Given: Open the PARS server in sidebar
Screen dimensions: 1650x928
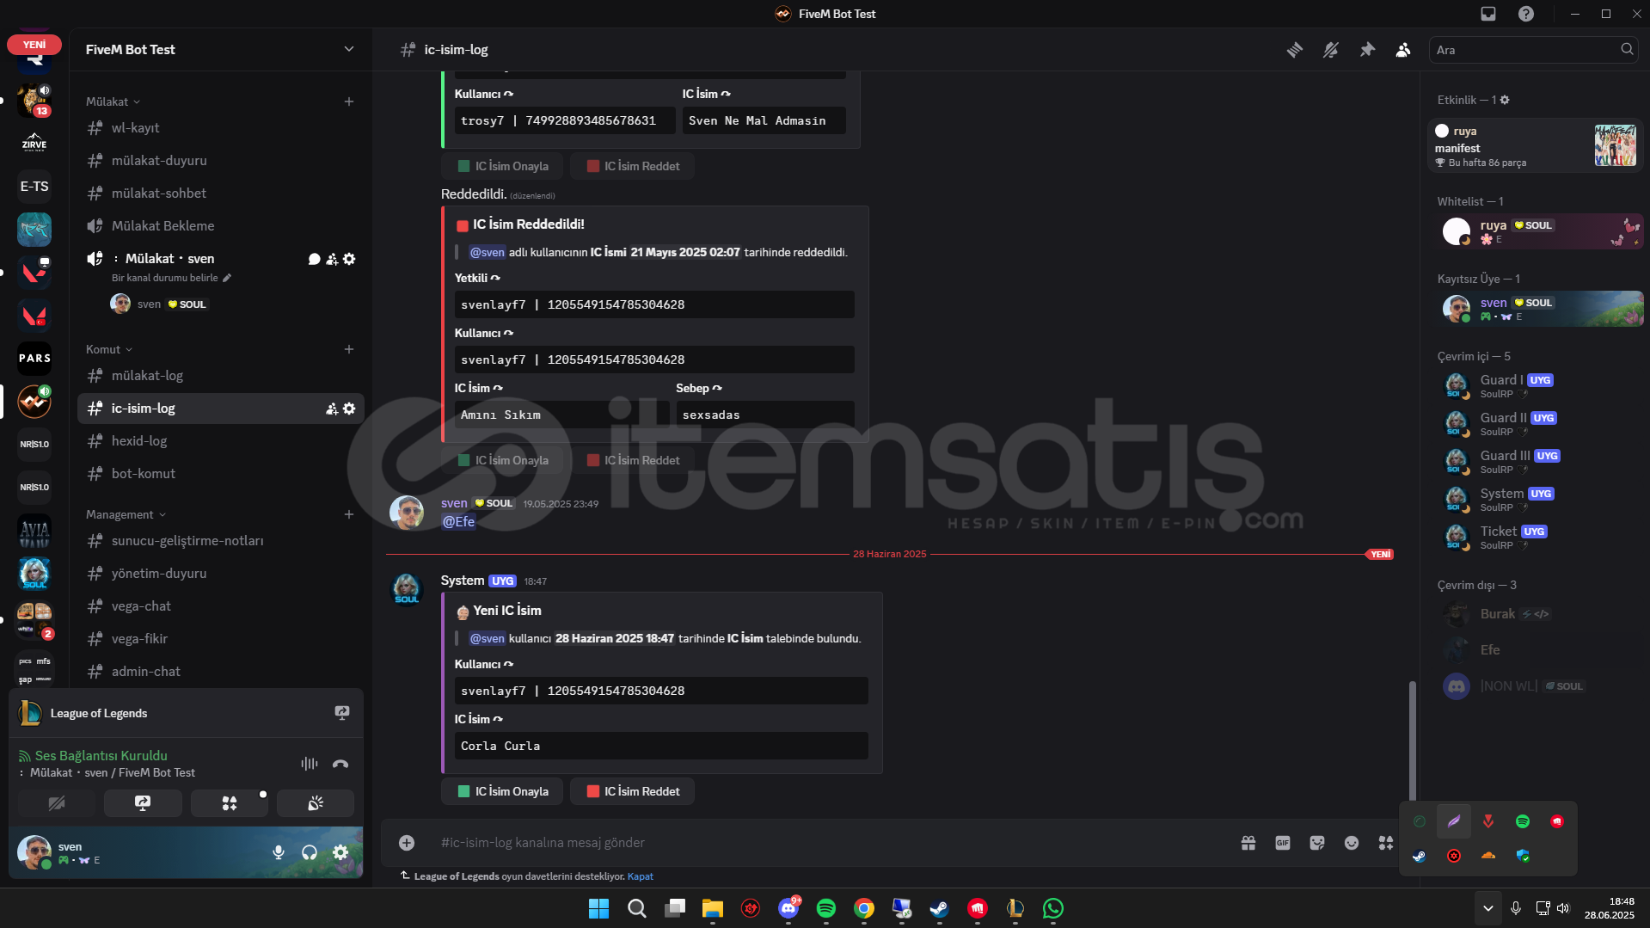Looking at the screenshot, I should pos(34,359).
